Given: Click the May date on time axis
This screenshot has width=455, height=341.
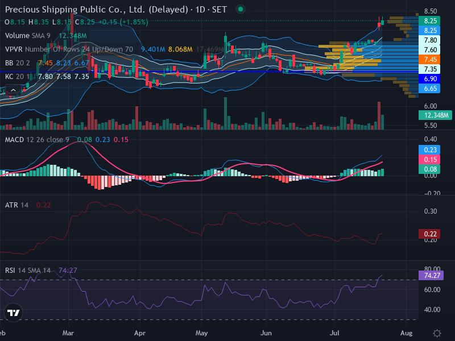Looking at the screenshot, I should (202, 333).
